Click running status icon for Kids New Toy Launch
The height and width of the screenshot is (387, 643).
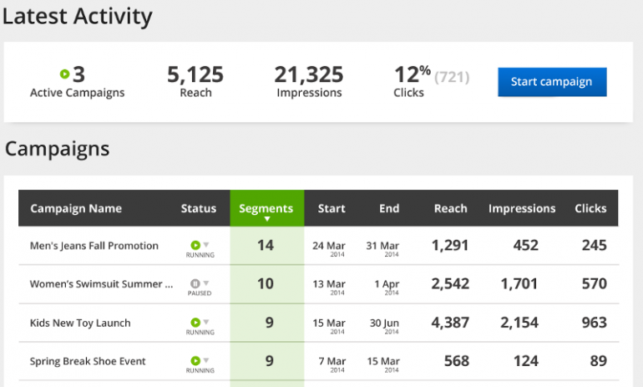(195, 322)
